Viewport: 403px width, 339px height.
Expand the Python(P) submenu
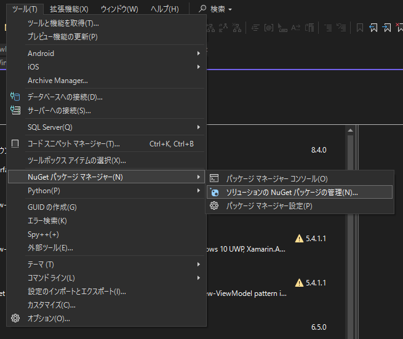(x=198, y=191)
